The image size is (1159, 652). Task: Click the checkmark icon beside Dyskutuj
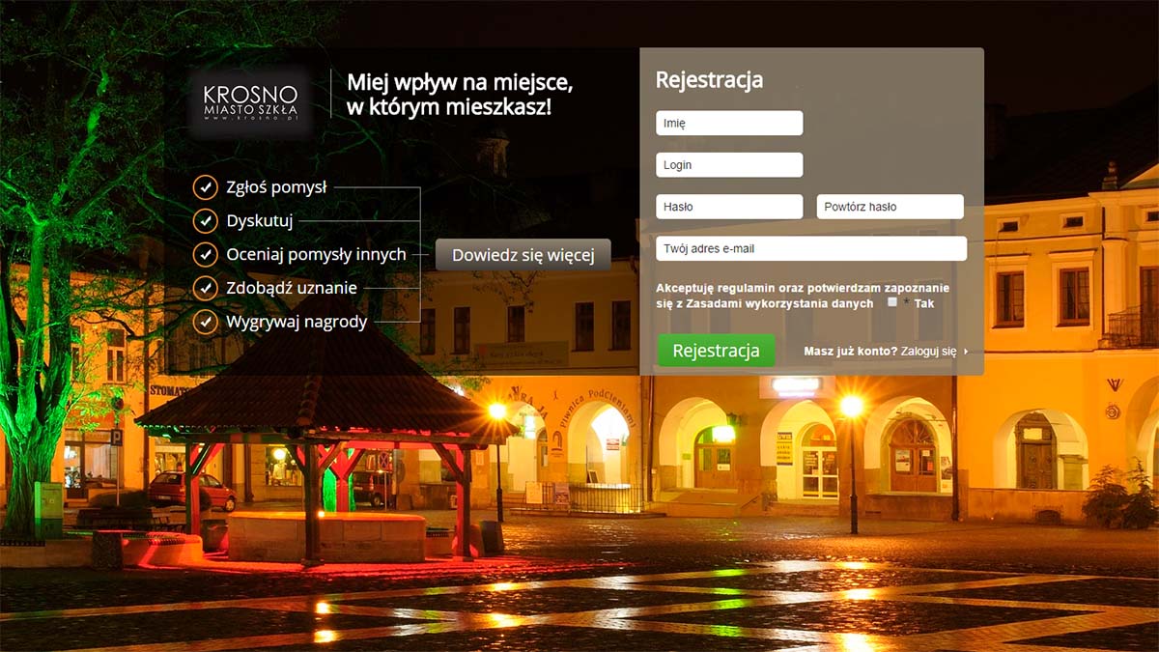coord(205,221)
